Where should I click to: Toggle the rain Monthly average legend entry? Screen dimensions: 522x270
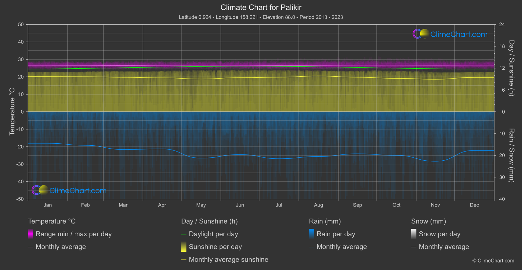338,247
